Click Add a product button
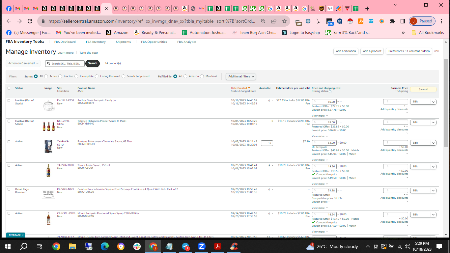Viewport: 450px width, 253px height. point(372,51)
